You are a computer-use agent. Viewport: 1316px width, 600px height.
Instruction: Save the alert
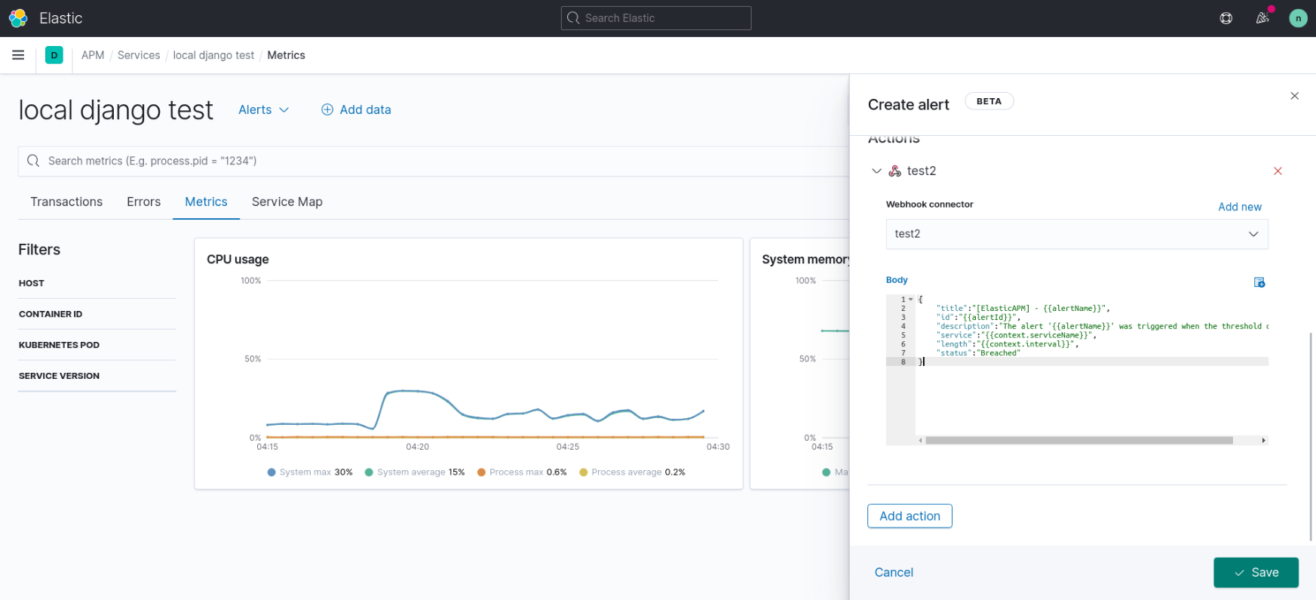coord(1256,572)
